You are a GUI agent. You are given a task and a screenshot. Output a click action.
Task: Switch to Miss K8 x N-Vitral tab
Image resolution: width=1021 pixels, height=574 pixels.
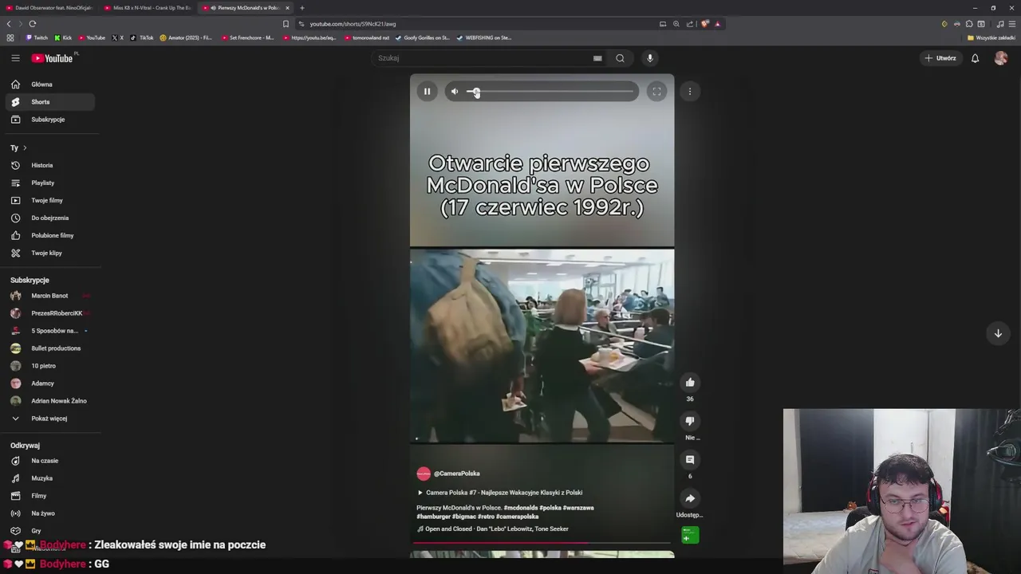[x=148, y=8]
